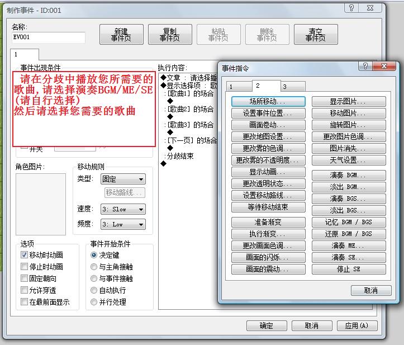Screen dimensions: 404x345
Task: Select 并行处理 radio option
Action: tap(94, 302)
